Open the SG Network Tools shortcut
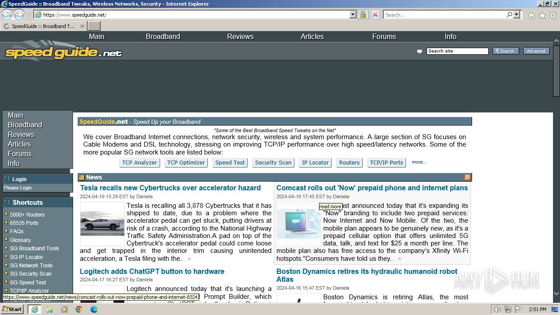The image size is (560, 315). [31, 265]
